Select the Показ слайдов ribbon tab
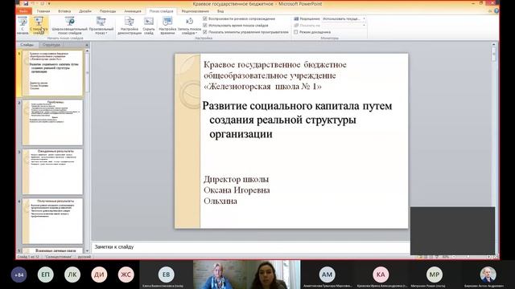Image resolution: width=515 pixels, height=289 pixels. click(161, 11)
